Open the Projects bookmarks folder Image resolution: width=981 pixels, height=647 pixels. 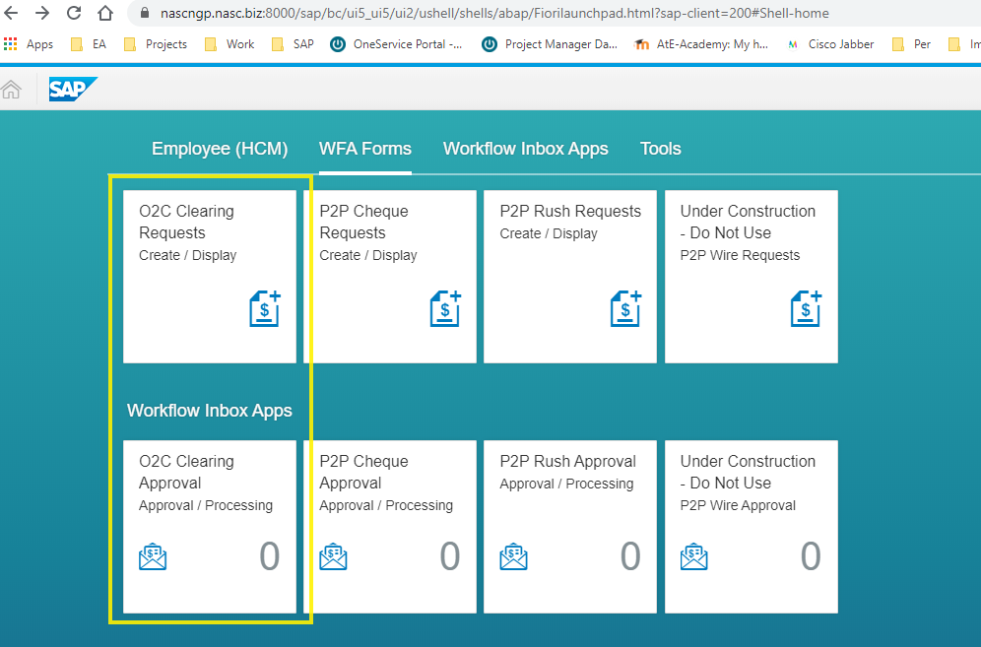(156, 43)
